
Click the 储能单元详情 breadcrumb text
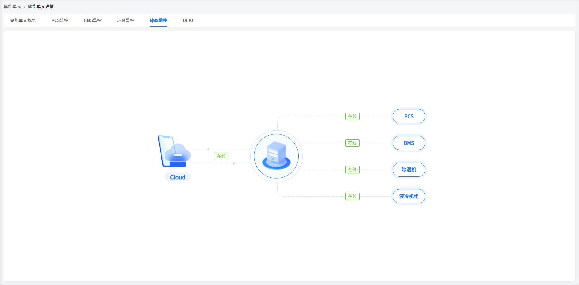(x=41, y=7)
